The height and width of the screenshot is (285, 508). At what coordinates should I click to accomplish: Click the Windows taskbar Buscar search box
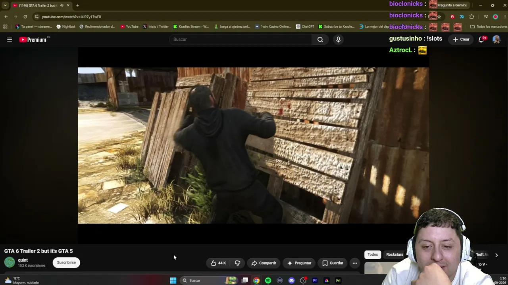pos(209,280)
